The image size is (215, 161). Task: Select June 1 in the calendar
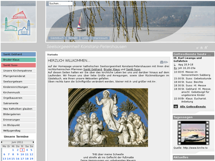pos(13,150)
